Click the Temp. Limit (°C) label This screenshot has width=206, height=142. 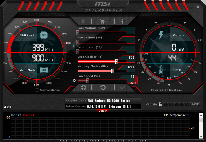pyautogui.click(x=90, y=47)
